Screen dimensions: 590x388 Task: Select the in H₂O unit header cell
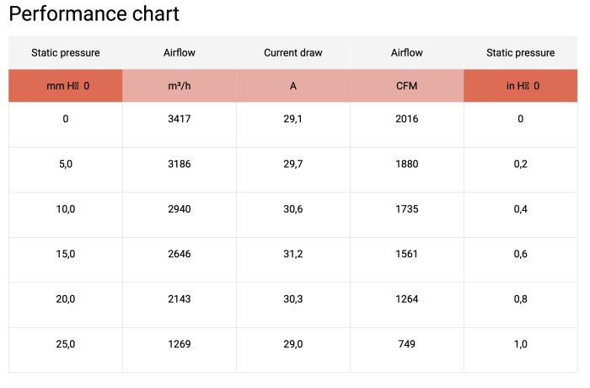pyautogui.click(x=520, y=86)
